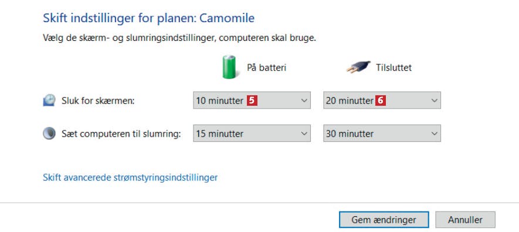Click the power plug icon

(358, 67)
